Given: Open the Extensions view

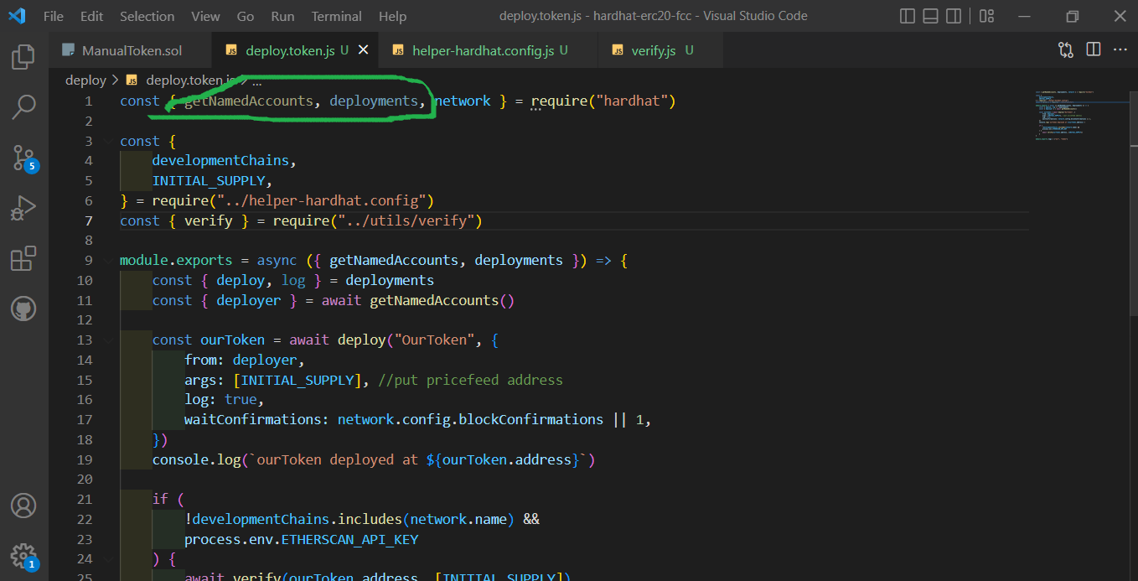Looking at the screenshot, I should click(x=23, y=258).
